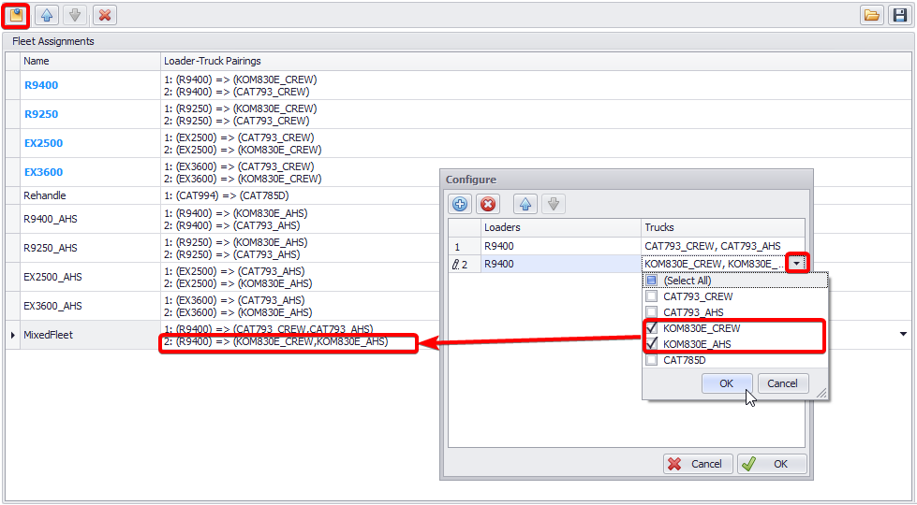The width and height of the screenshot is (917, 505).
Task: Delete fleet assignment with red X icon
Action: click(x=105, y=15)
